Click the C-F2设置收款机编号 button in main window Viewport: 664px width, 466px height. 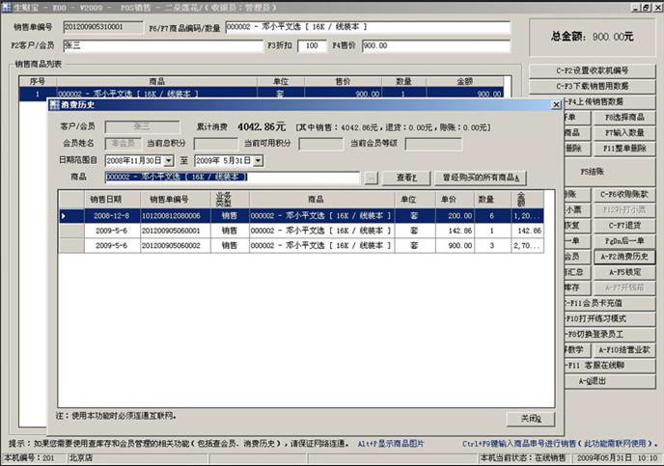(592, 70)
